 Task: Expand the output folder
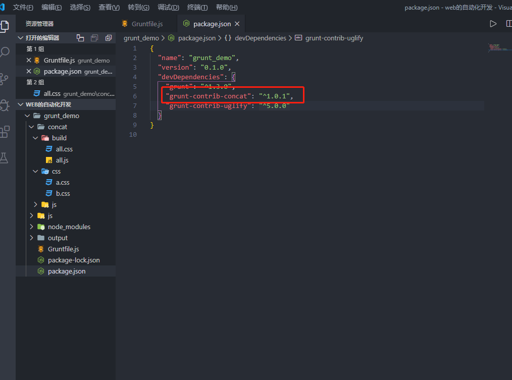(31, 238)
